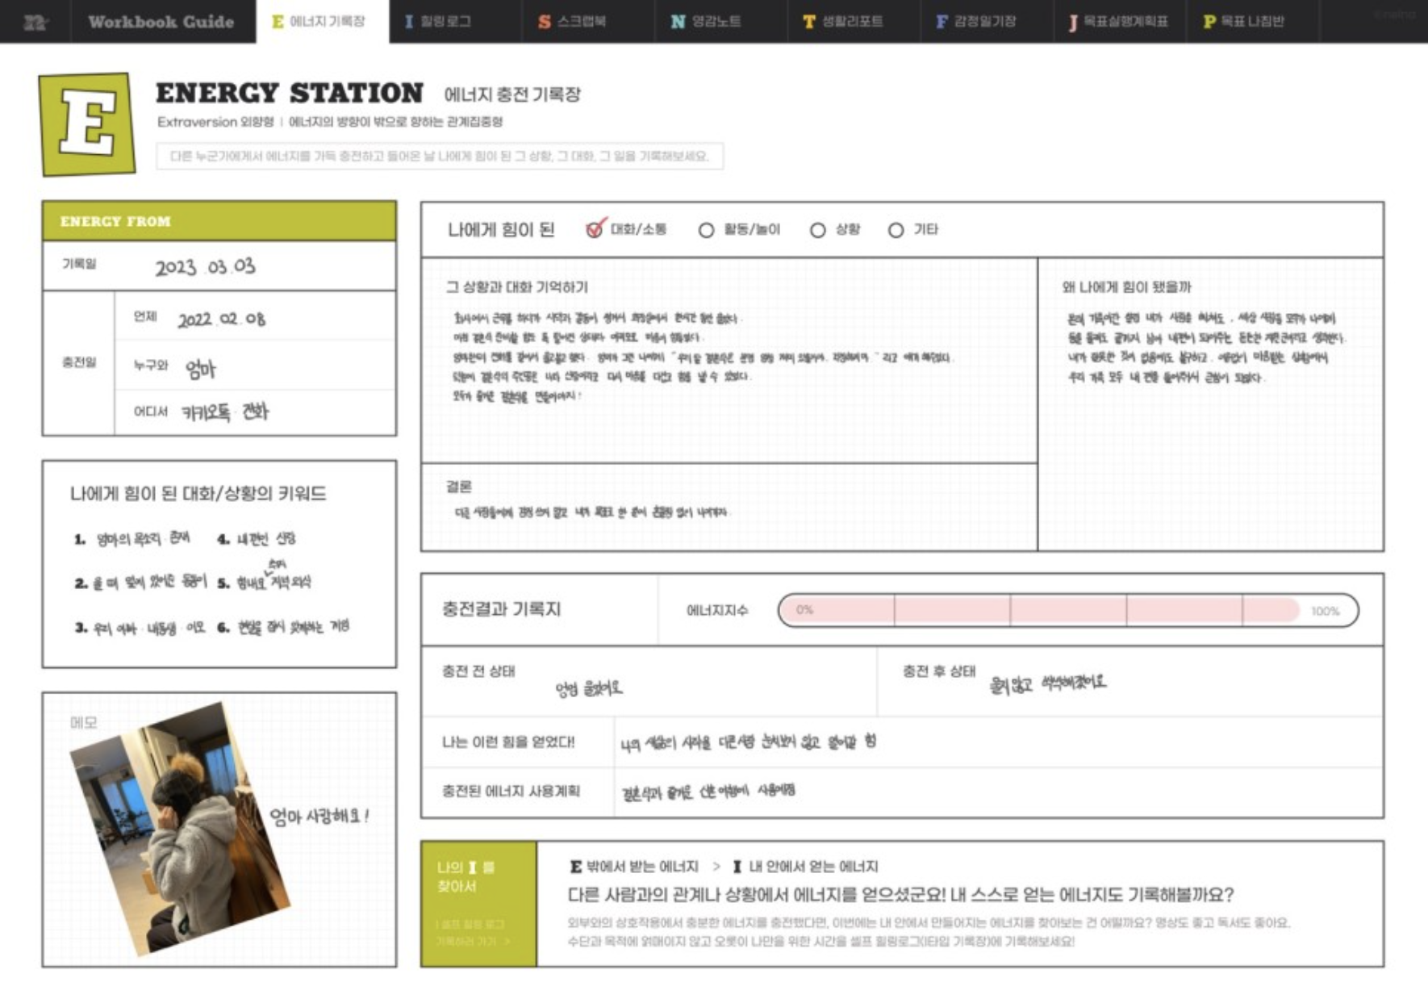Screen dimensions: 1428x999
Task: Click the I 내 안에서 얻는 에너지 label
Action: (x=805, y=867)
